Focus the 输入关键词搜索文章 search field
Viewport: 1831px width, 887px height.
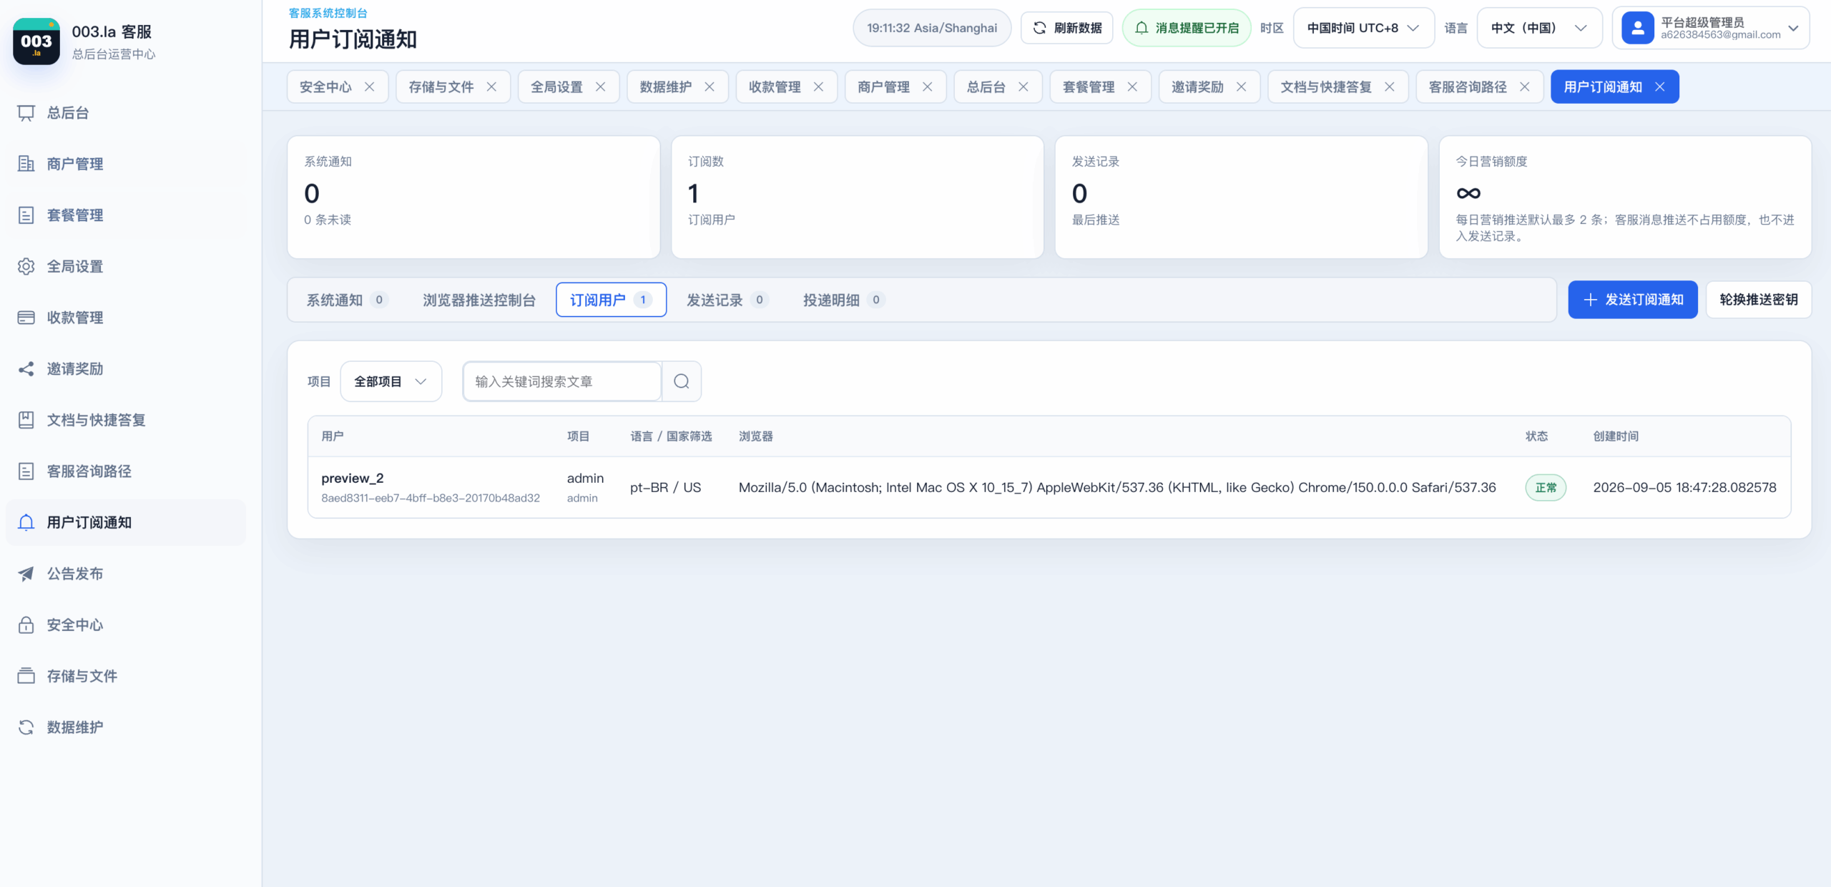tap(562, 381)
